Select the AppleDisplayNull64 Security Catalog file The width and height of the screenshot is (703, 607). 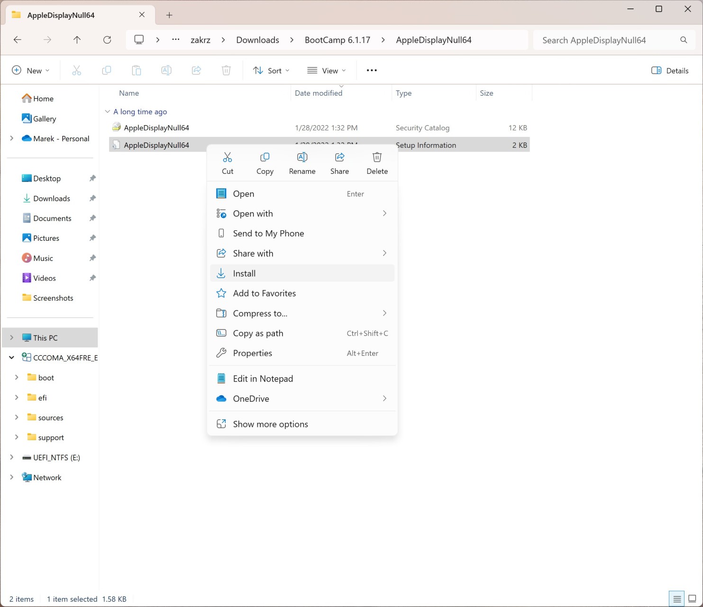(x=319, y=128)
